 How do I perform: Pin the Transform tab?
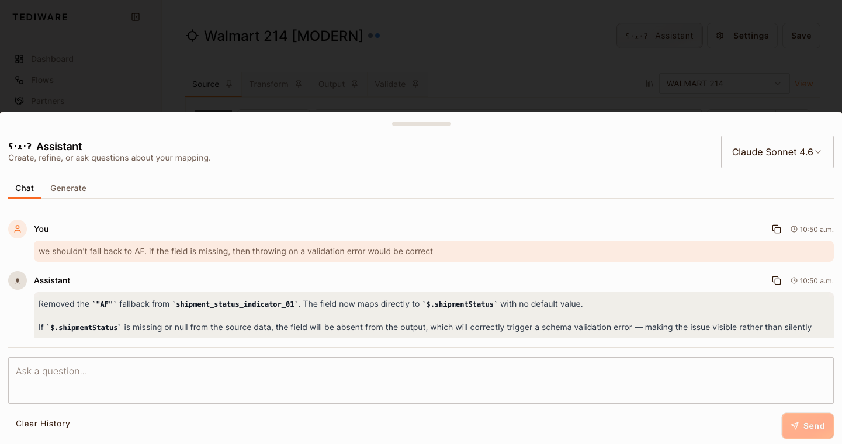[x=299, y=84]
